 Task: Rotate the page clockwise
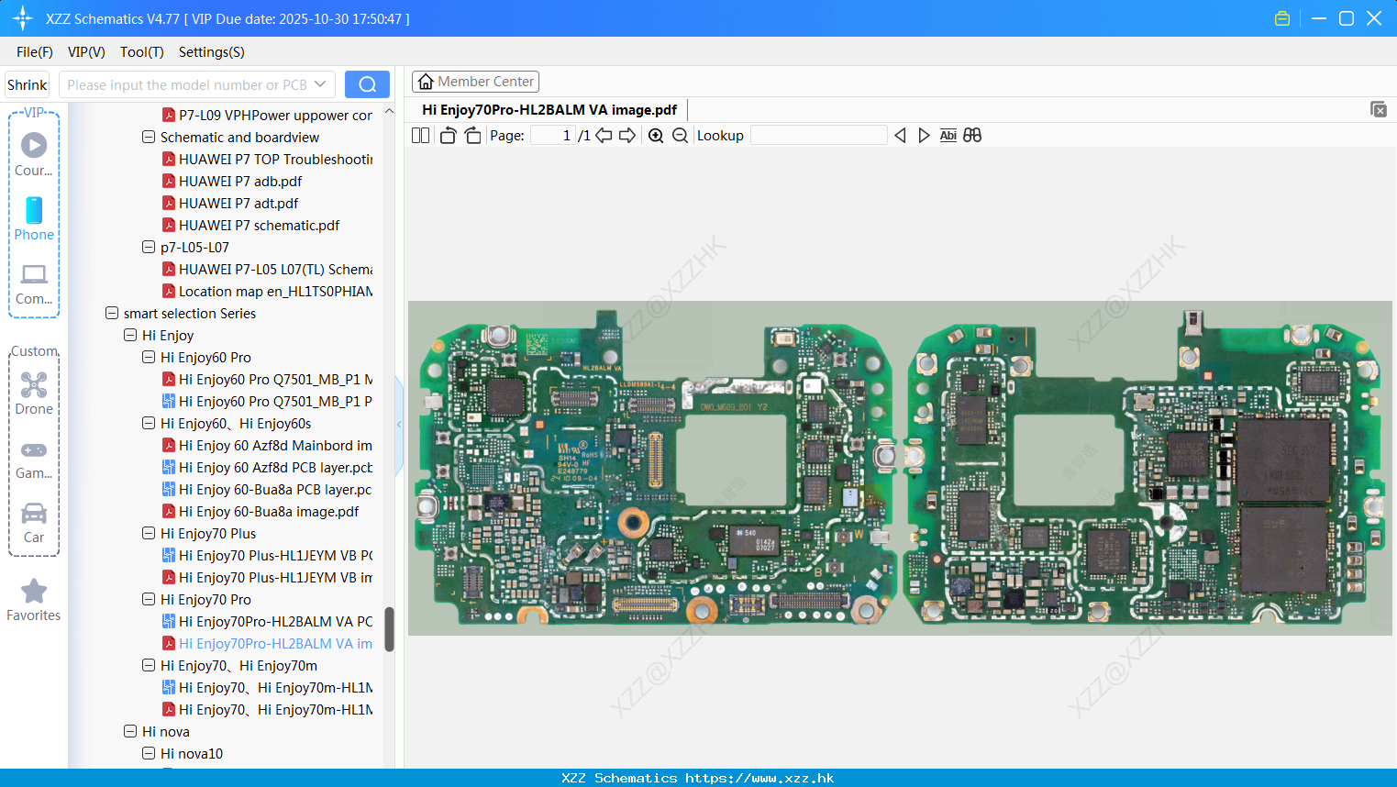[x=472, y=136]
